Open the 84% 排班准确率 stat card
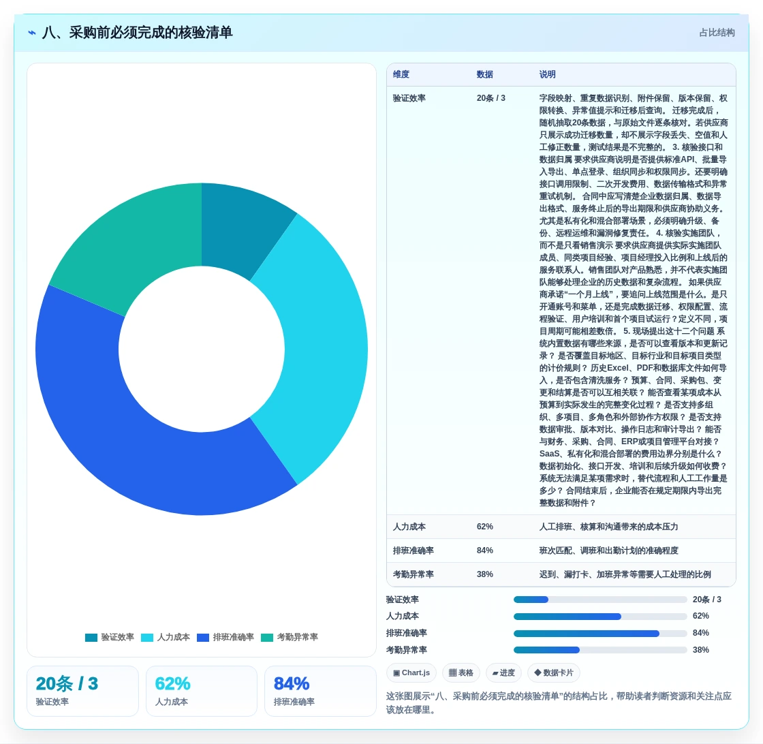This screenshot has width=763, height=744. pos(320,692)
